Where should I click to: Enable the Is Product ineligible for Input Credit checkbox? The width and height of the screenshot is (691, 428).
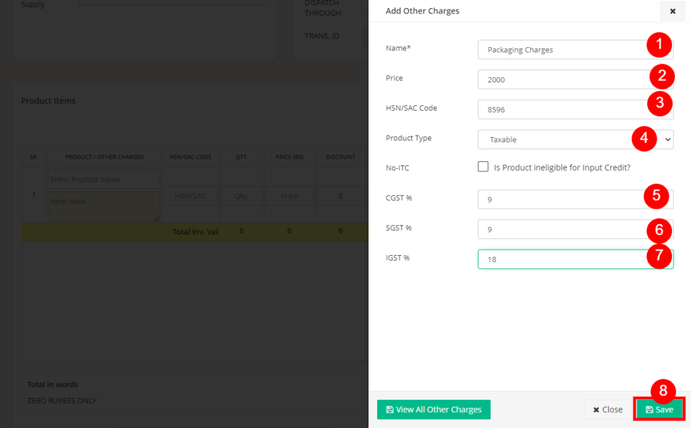[x=483, y=167]
